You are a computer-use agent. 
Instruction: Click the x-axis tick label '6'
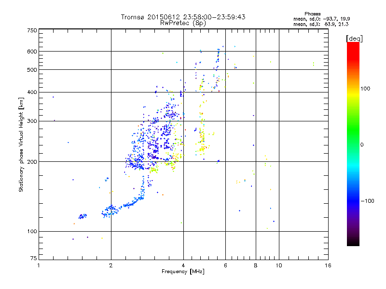tap(225, 265)
